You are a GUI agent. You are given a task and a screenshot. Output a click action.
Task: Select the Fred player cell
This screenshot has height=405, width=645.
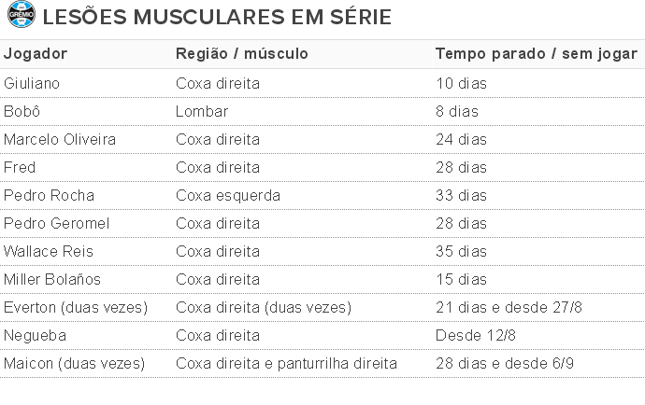coord(20,167)
